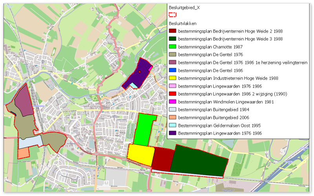Click cyan Geldermalsen Oost parcel below purple area
314x196 pixels.
[134, 86]
